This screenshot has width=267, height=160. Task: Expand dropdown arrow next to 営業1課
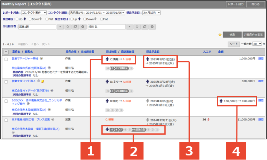click(60, 27)
